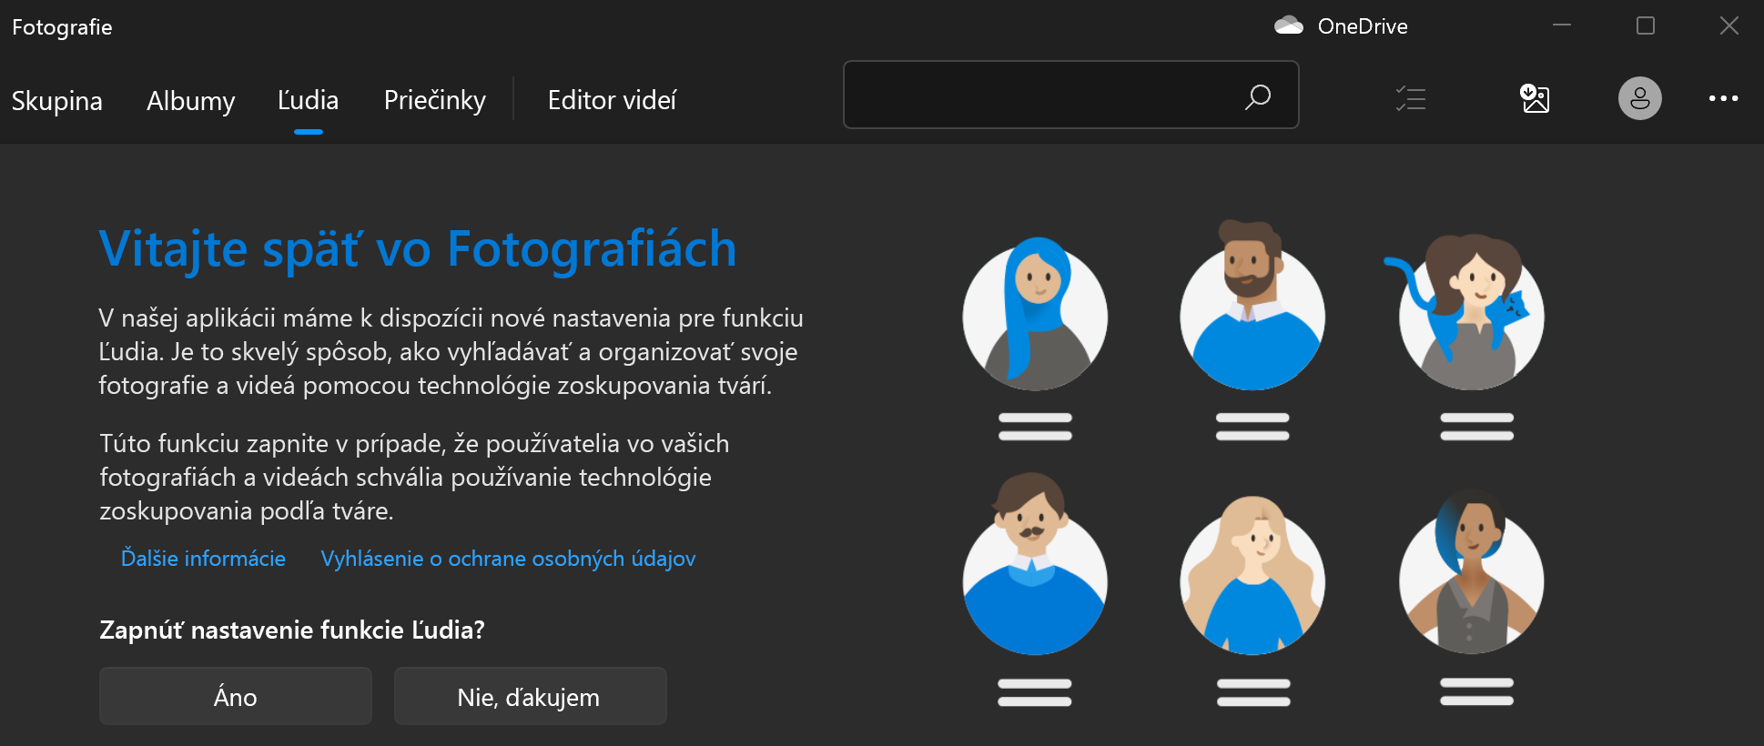Click the Nie, ďakujem button

(x=531, y=696)
